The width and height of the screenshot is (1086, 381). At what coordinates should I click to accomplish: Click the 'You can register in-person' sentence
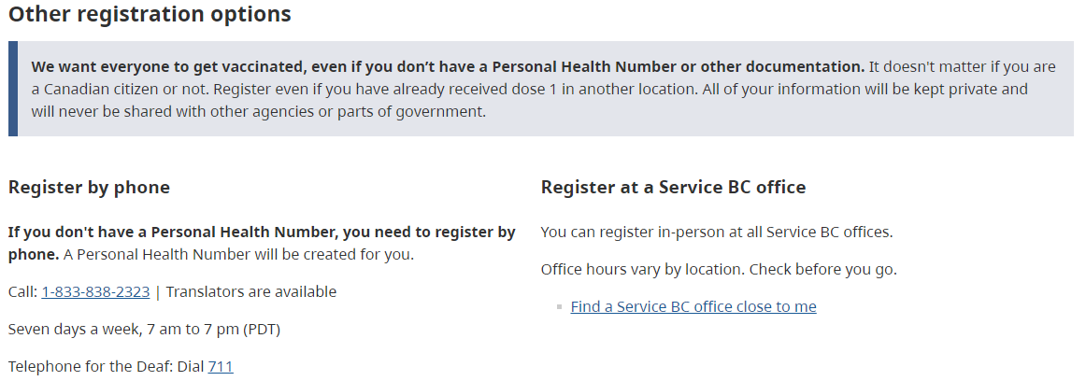pos(717,233)
